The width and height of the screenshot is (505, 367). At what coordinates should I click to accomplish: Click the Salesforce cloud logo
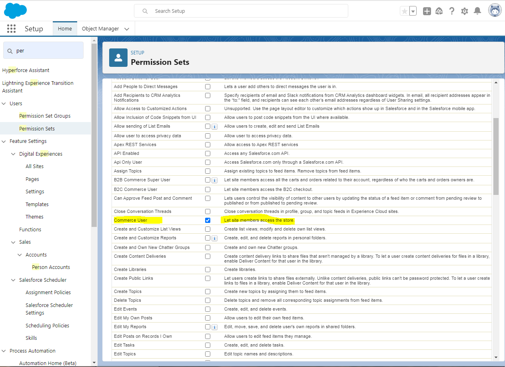[16, 11]
